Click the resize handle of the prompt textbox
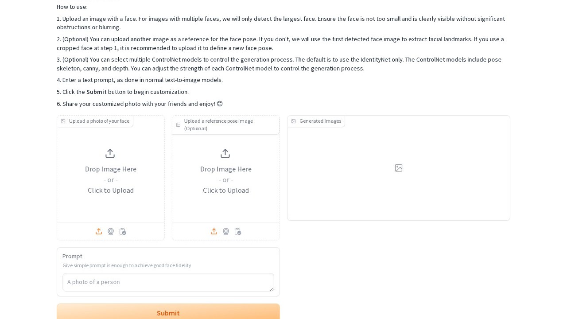The image size is (567, 319). (x=272, y=289)
